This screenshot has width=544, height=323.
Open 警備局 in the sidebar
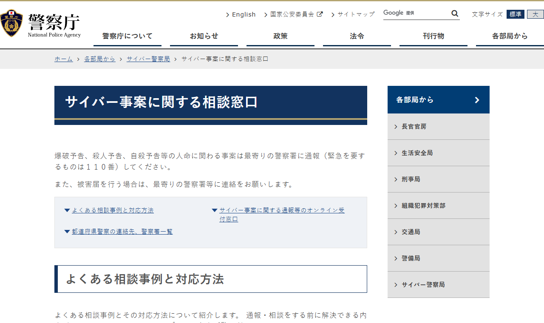click(439, 258)
